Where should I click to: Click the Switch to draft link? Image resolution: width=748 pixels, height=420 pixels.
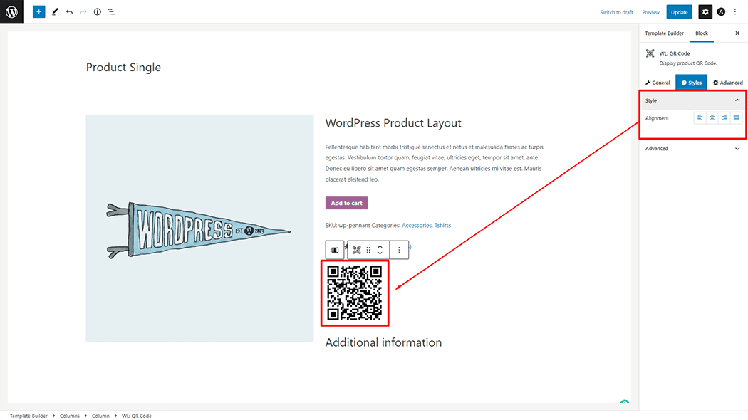(616, 12)
